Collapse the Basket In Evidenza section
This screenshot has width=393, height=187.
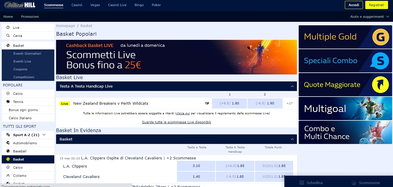point(292,139)
